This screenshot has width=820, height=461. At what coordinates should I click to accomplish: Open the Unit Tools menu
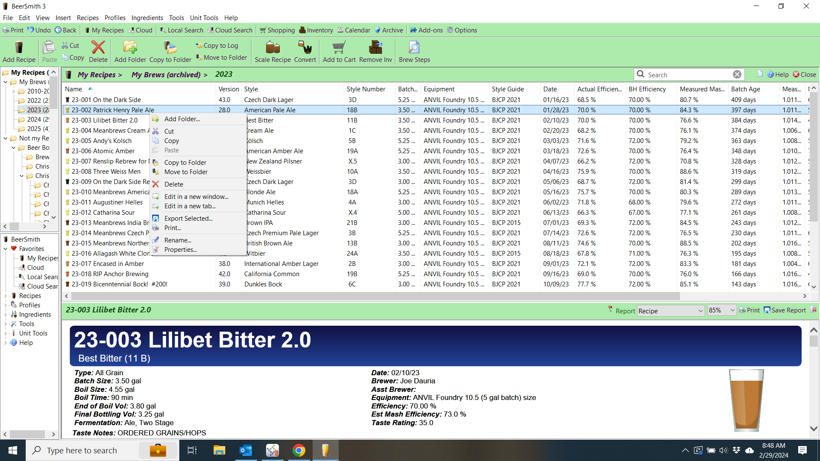click(204, 18)
